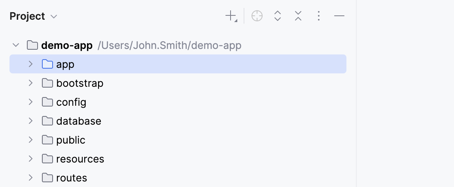454x187 pixels.
Task: Select the database folder in tree
Action: coord(79,121)
